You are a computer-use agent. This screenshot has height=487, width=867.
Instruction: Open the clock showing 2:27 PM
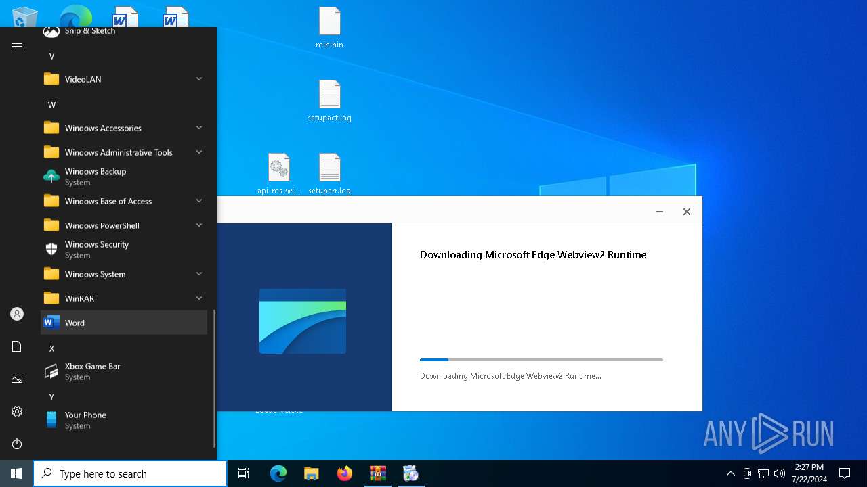[809, 473]
